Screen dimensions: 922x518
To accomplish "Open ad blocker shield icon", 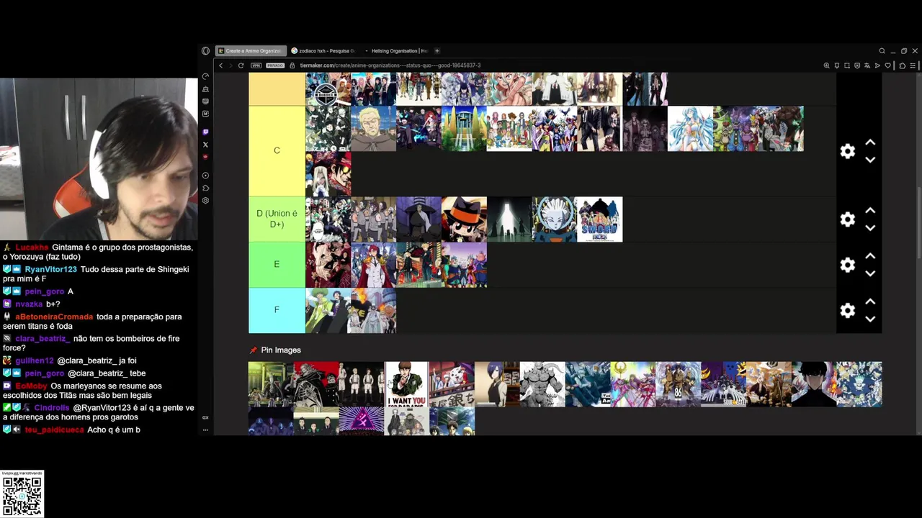I will [x=857, y=65].
